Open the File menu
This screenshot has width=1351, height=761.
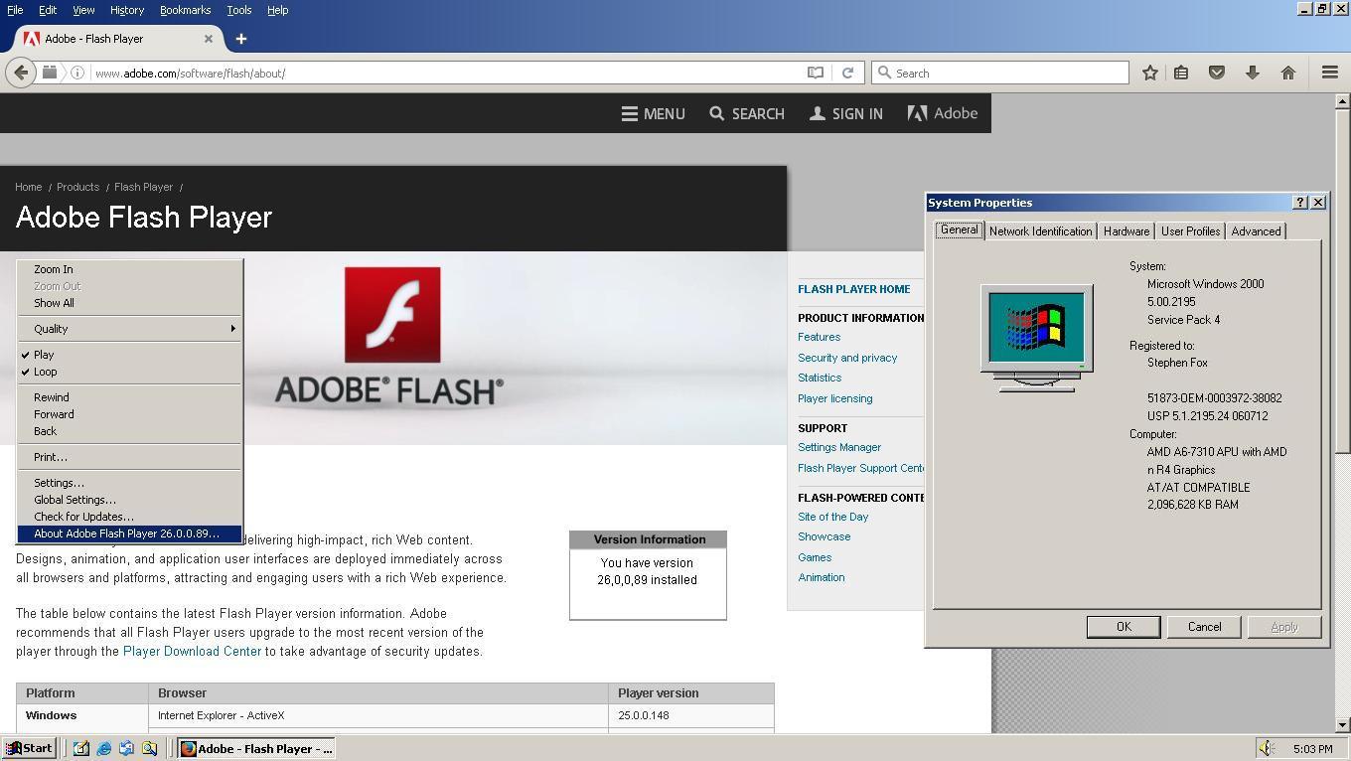point(15,10)
